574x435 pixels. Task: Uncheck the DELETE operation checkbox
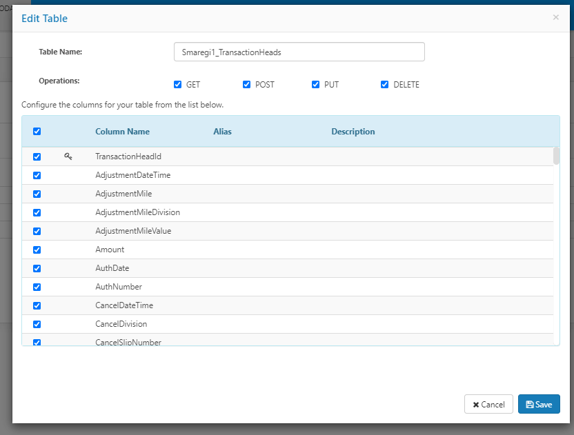[385, 85]
